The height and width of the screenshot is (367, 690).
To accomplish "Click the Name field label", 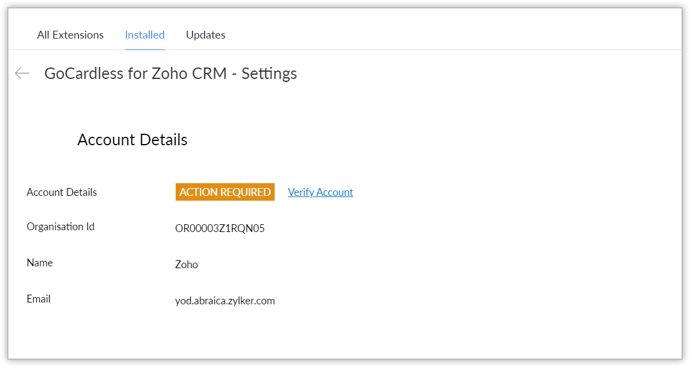I will (x=40, y=263).
